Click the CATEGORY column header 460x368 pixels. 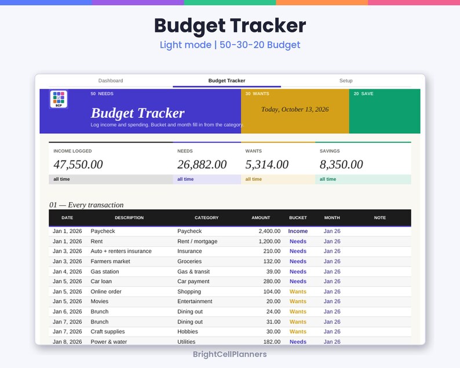tap(206, 218)
